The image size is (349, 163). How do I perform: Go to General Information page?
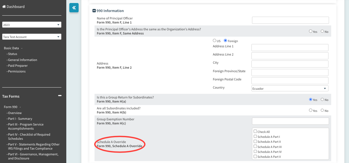[22, 60]
